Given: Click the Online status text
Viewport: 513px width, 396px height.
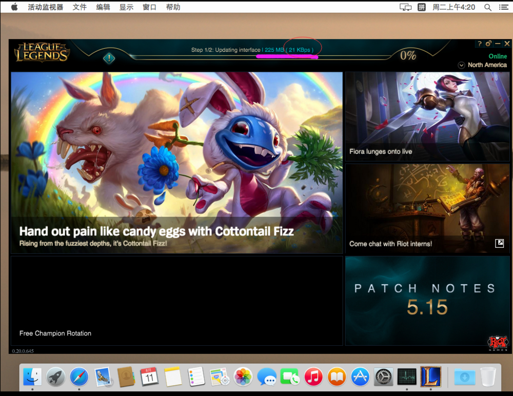Looking at the screenshot, I should pyautogui.click(x=498, y=56).
